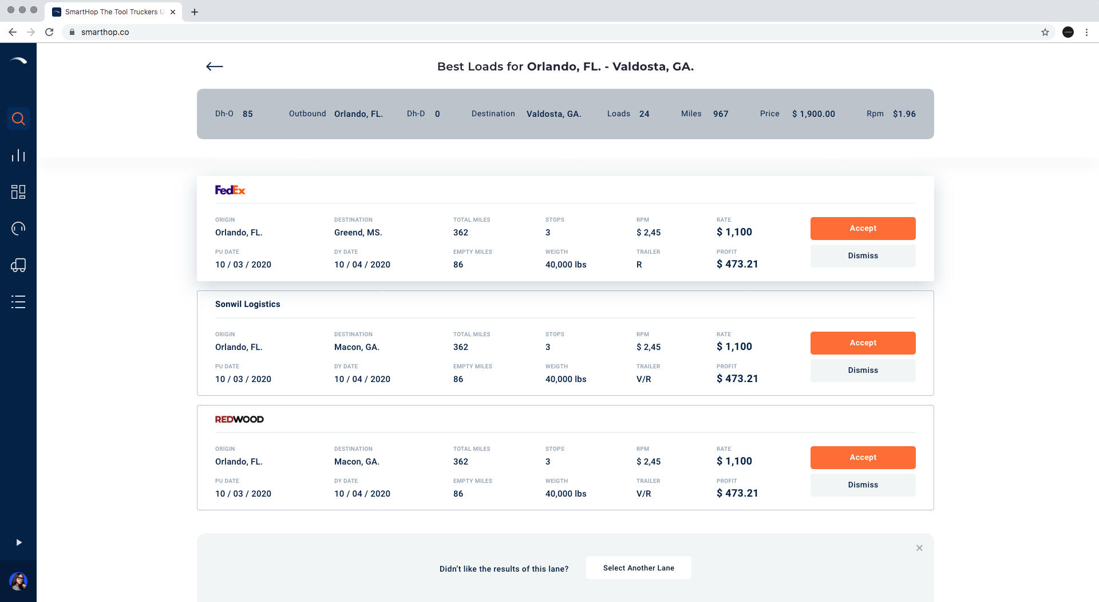
Task: Open the search icon in sidebar
Action: (18, 119)
